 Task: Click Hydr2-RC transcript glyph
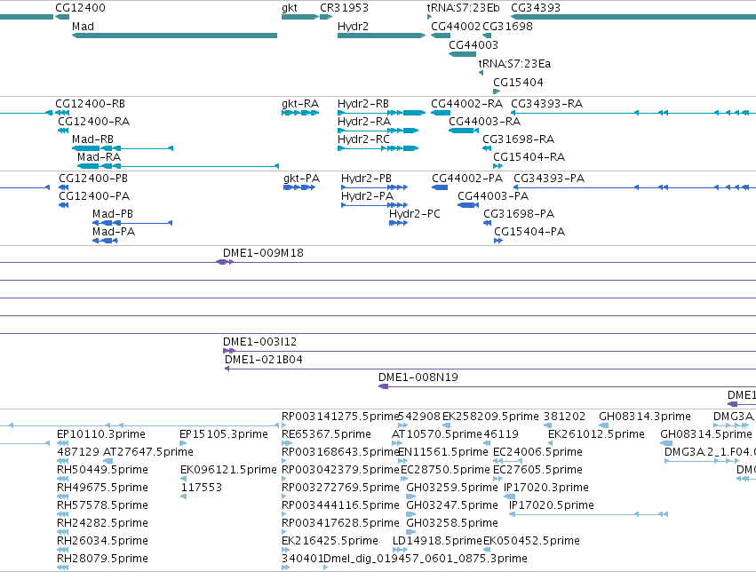(x=378, y=148)
